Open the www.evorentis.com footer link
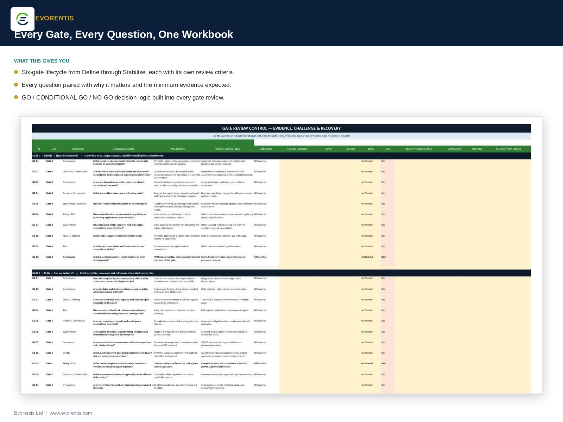Viewport: 563px width, 422px height. click(x=71, y=413)
